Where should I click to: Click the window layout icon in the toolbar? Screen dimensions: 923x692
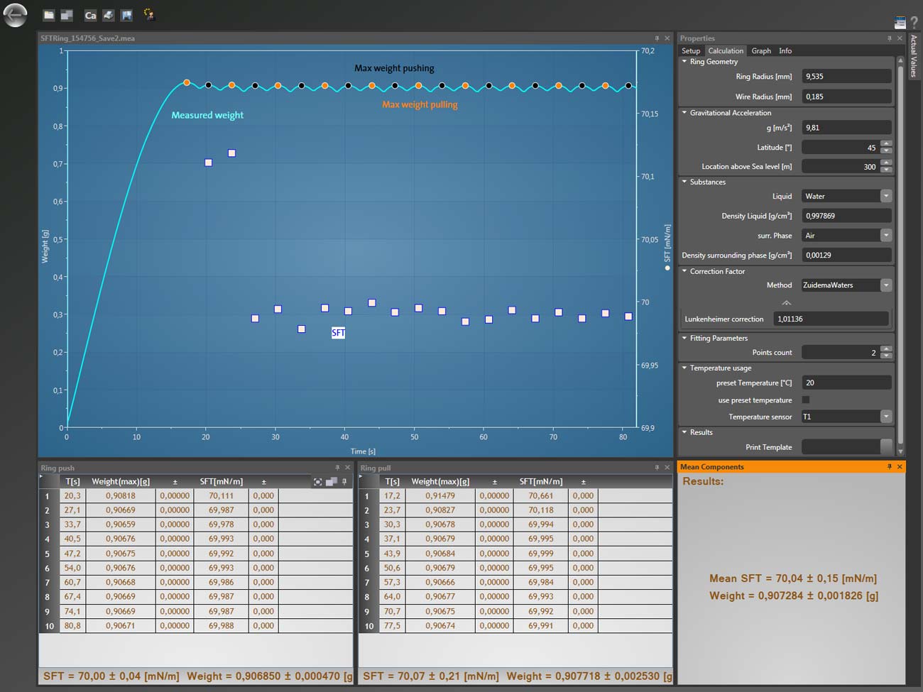(x=66, y=15)
